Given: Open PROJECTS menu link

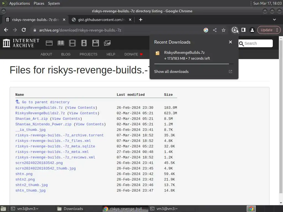Looking at the screenshot, I should [88, 54].
